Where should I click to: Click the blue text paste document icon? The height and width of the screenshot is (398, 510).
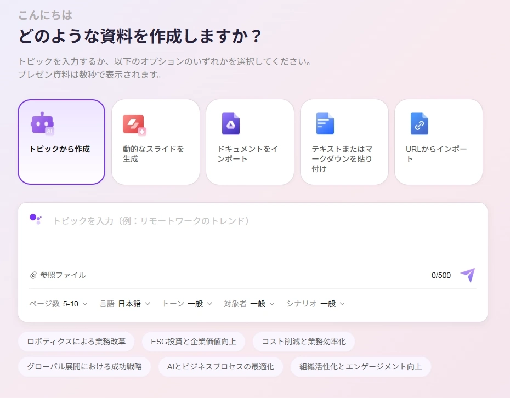[x=325, y=124]
